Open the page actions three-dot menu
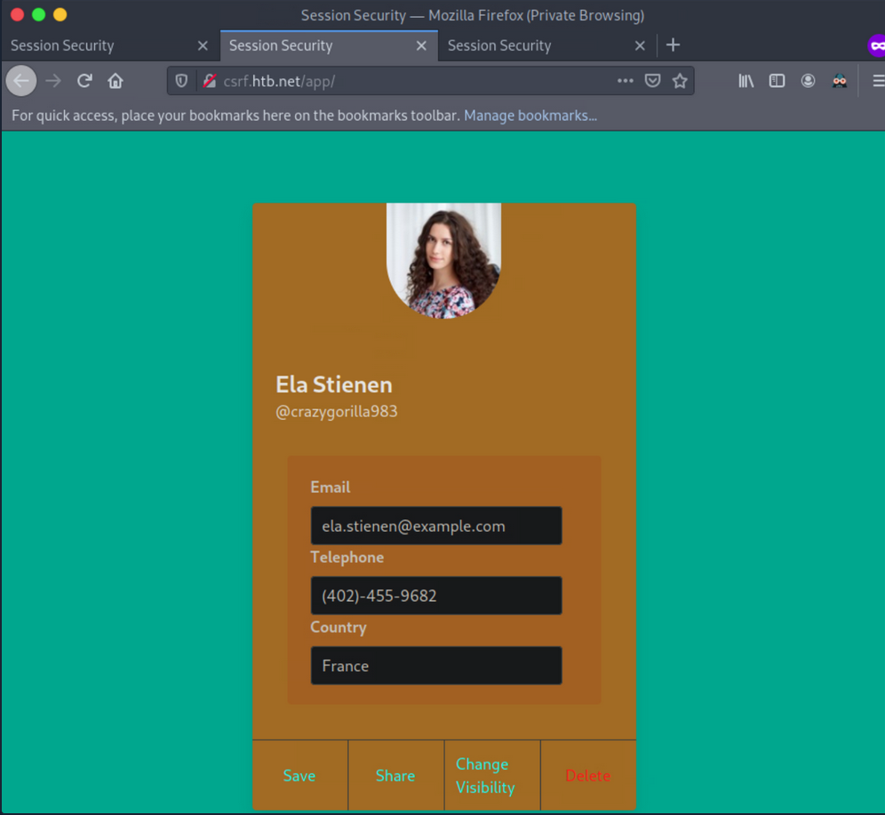 point(625,81)
